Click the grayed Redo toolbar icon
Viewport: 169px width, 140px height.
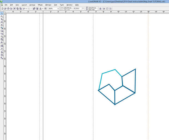pos(29,8)
